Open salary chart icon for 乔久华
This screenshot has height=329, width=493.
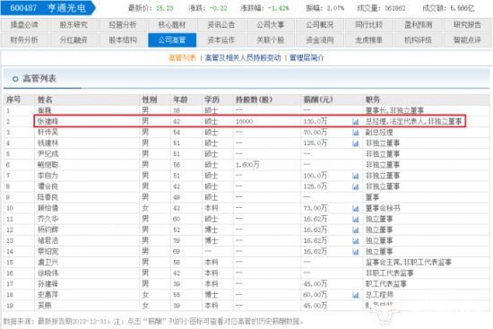coord(356,220)
